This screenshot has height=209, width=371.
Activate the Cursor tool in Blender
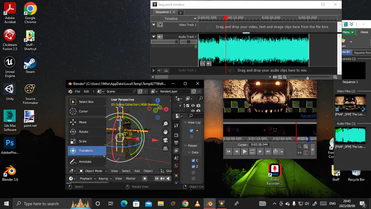tap(87, 111)
